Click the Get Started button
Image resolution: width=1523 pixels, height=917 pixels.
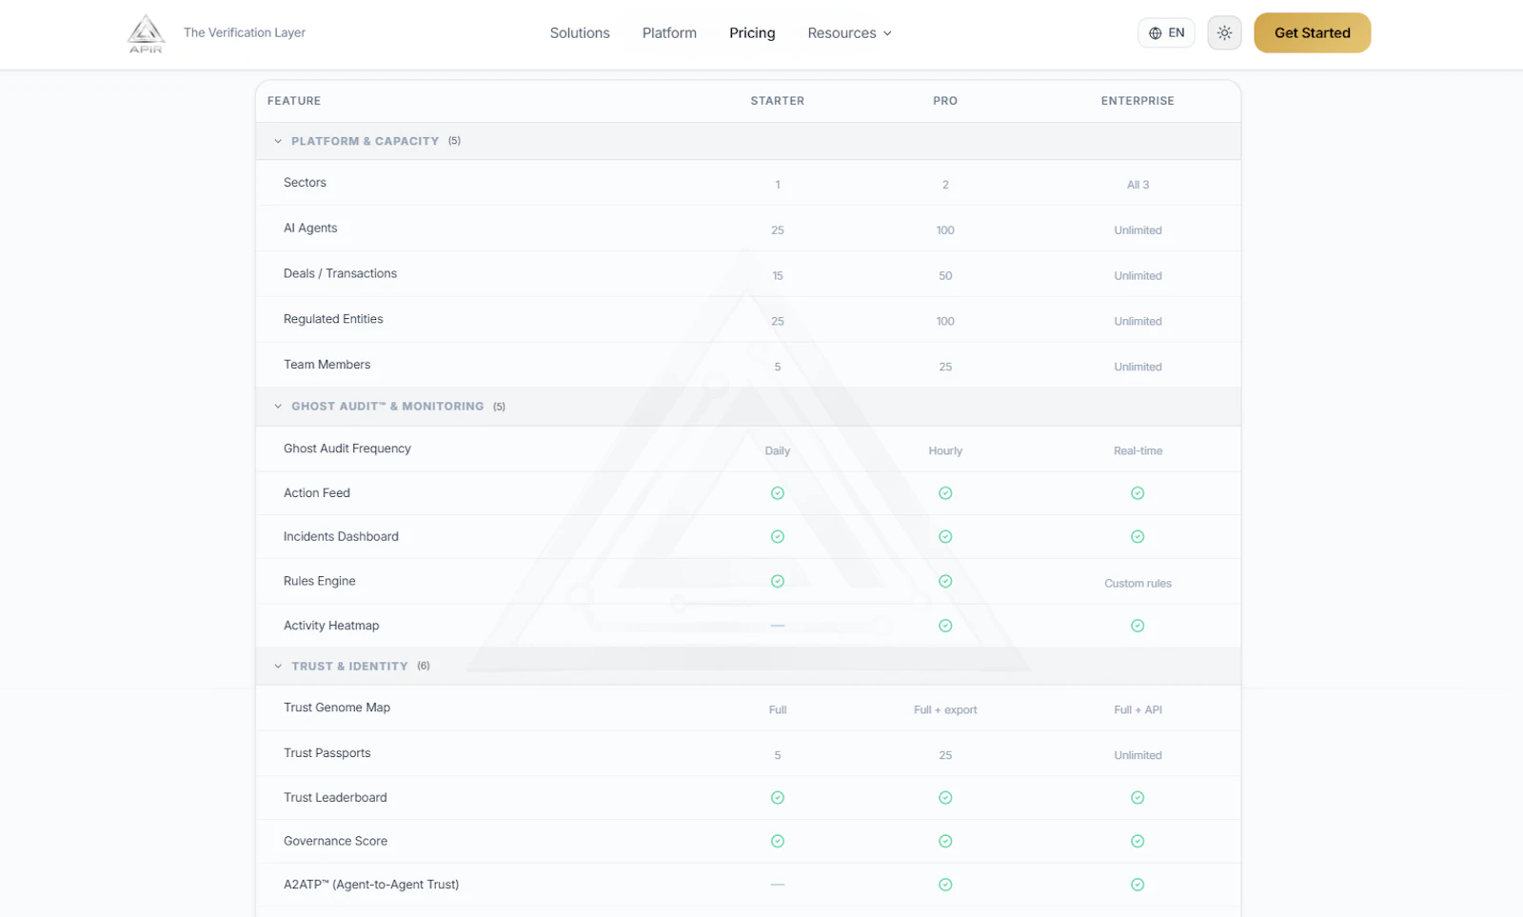pos(1312,33)
